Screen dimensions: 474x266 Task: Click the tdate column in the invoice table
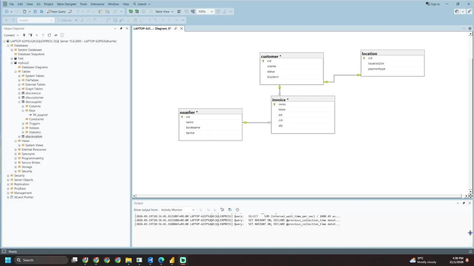[x=282, y=109]
